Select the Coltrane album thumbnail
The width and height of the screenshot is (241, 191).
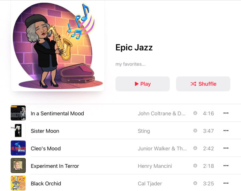(x=18, y=113)
